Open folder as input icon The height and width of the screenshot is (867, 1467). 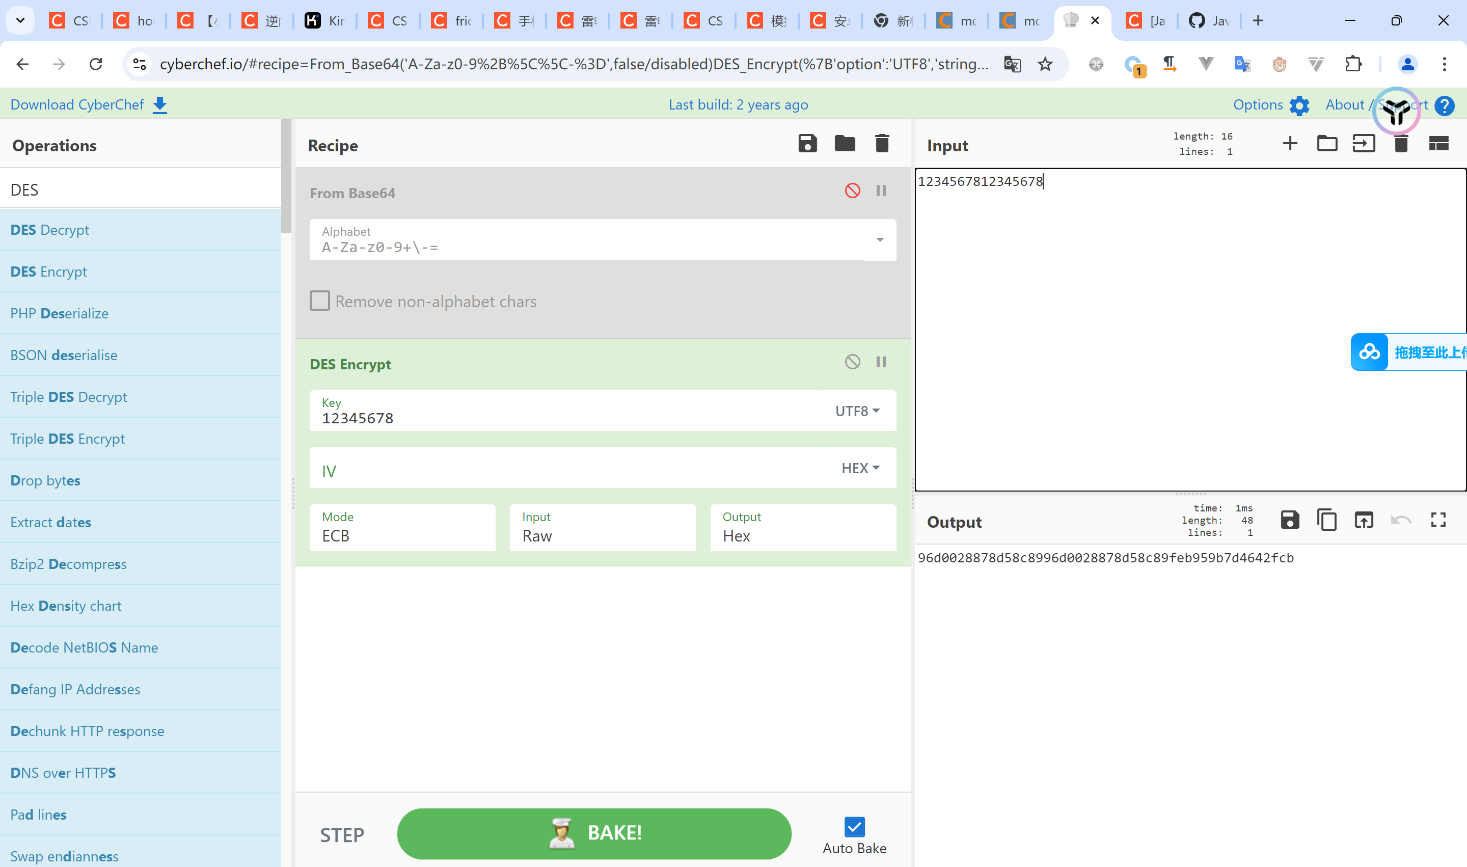click(x=1327, y=144)
